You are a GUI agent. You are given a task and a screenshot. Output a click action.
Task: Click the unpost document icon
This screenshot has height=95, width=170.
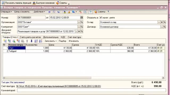click(x=69, y=12)
